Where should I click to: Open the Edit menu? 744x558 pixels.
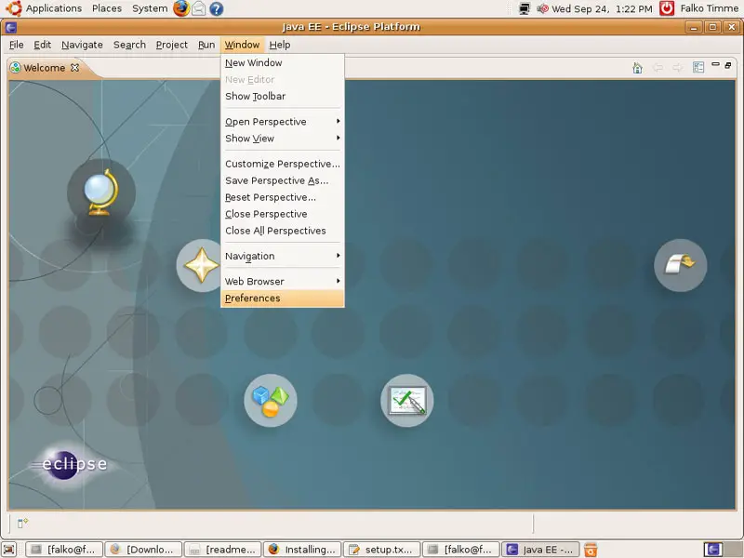(42, 45)
